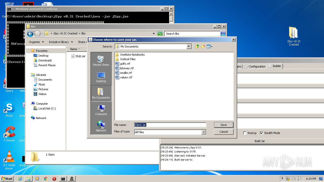Click cmd window scroll up arrow
Screen dimensions: 324x182
tap(171, 14)
